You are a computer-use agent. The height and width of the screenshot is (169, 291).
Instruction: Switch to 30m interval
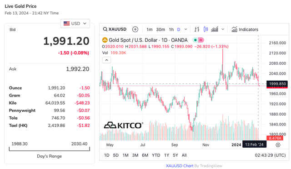tap(161, 29)
